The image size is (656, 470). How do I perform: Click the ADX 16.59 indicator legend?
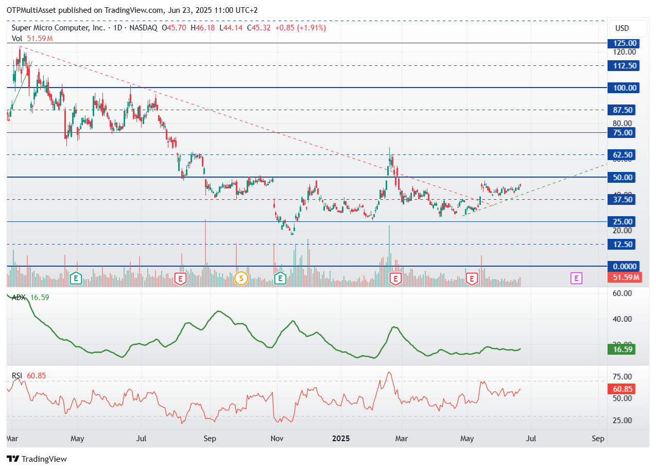click(x=30, y=297)
